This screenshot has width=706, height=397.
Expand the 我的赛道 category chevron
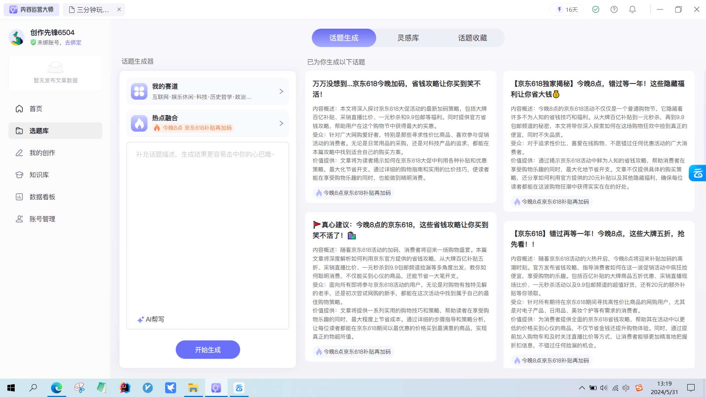pos(281,92)
